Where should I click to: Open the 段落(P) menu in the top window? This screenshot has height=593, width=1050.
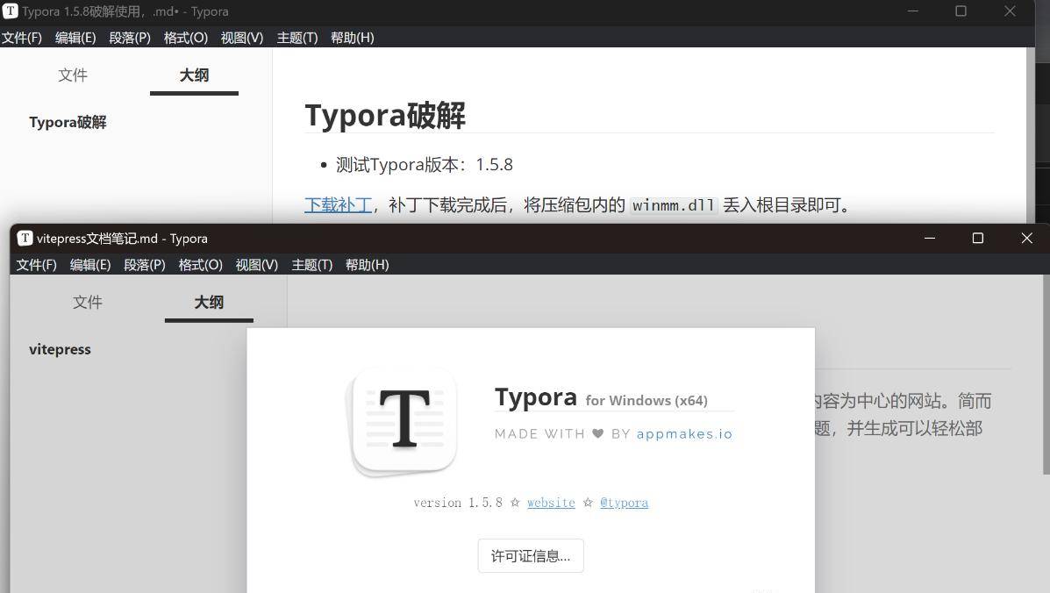[129, 37]
